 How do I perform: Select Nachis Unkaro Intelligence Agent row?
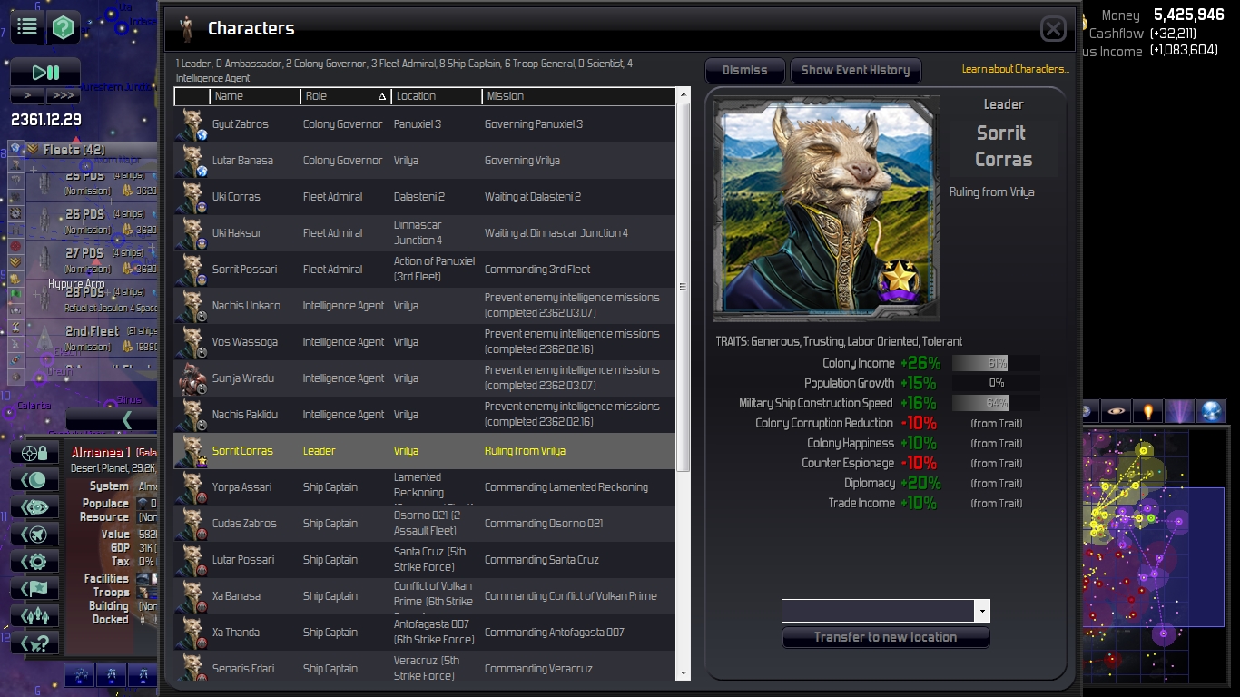[425, 306]
